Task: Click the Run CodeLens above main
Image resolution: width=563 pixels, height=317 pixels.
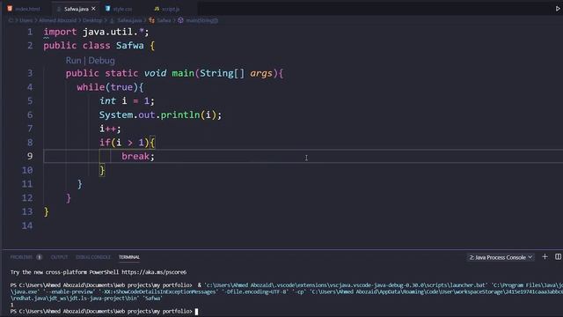Action: pyautogui.click(x=73, y=61)
